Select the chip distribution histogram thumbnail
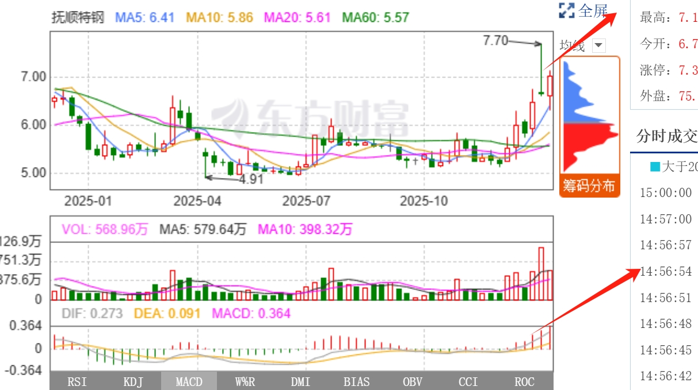 click(x=590, y=115)
